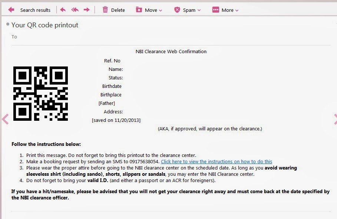Go to the next email with the forward arrow

click(x=86, y=10)
